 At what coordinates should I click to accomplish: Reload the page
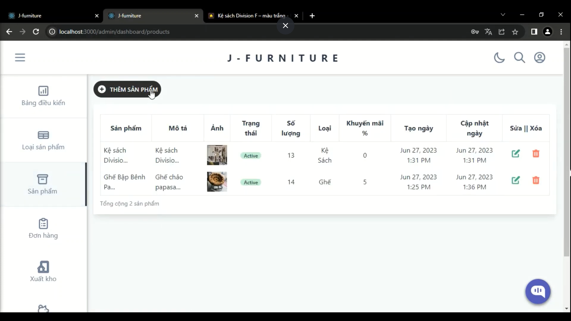(36, 32)
